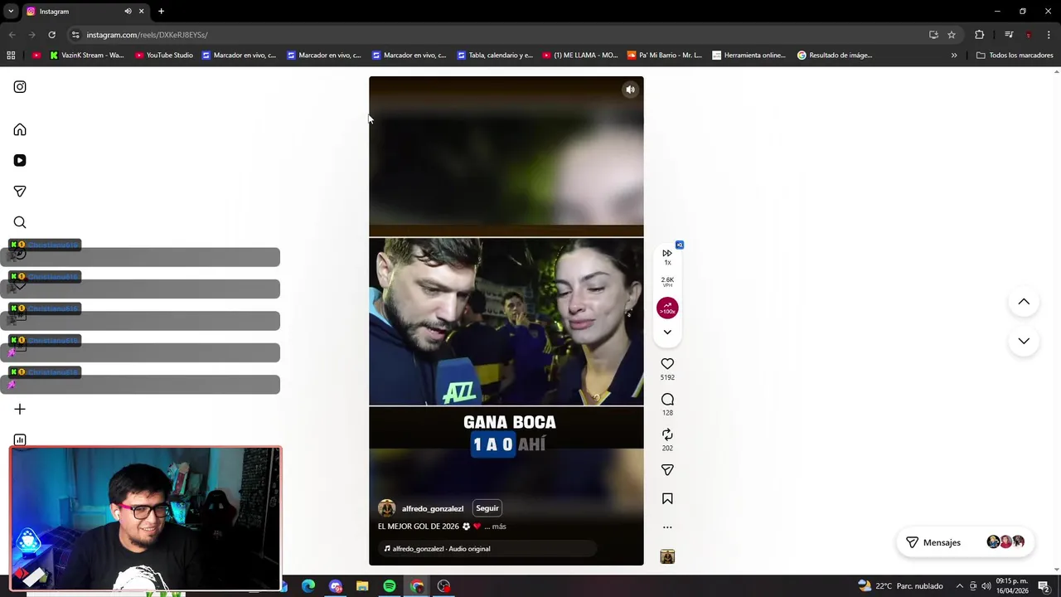The height and width of the screenshot is (597, 1061).
Task: Open 'Tabla, calendario y e...' bookmark
Action: click(x=495, y=56)
